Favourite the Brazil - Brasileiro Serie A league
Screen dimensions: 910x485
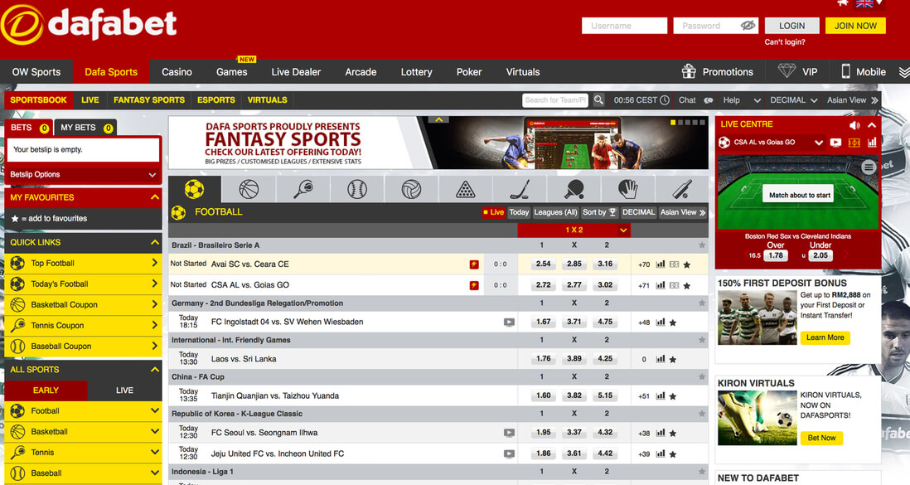tap(702, 245)
